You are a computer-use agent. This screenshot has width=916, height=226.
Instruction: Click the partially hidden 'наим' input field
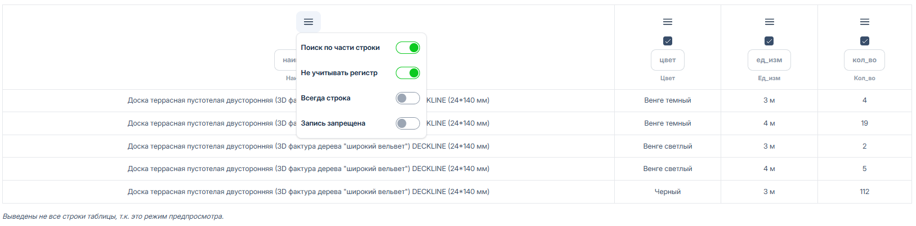(286, 60)
